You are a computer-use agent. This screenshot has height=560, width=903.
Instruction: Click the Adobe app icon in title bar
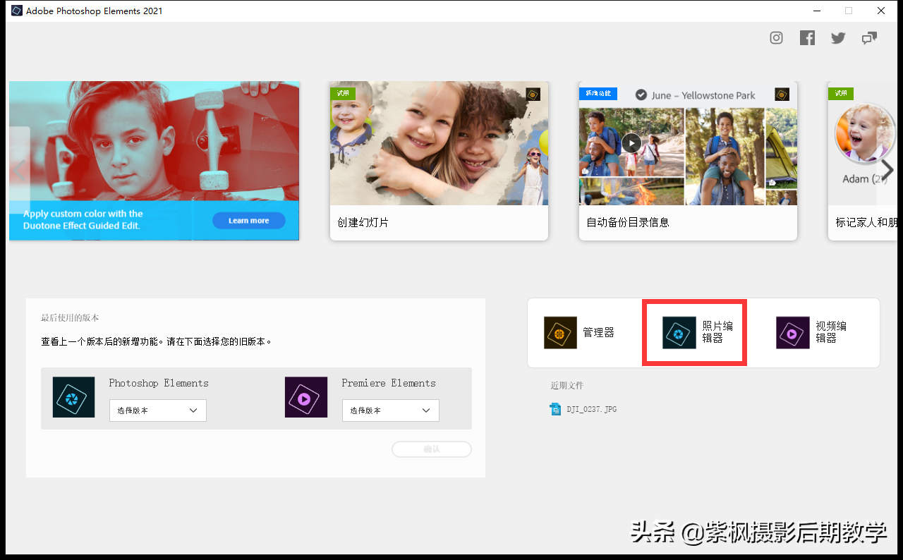click(x=17, y=11)
